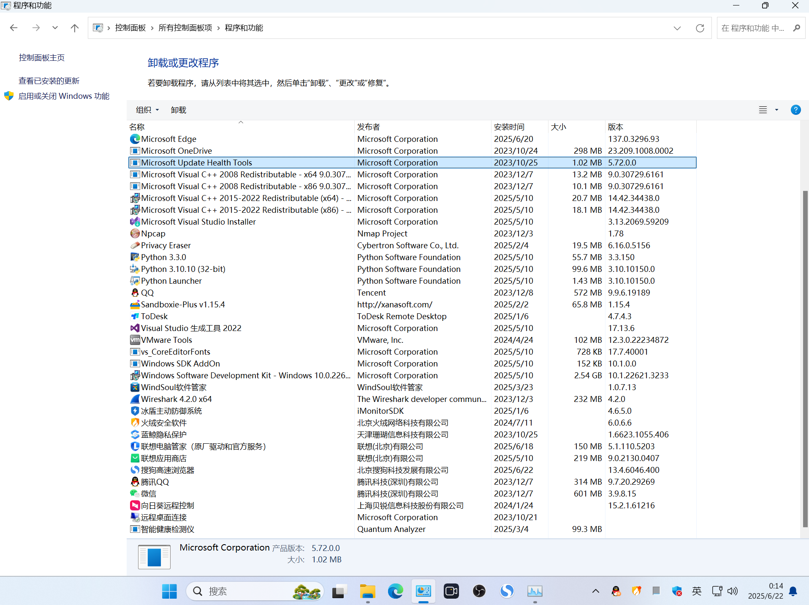Click the Wireshark shark fin icon

(x=135, y=399)
